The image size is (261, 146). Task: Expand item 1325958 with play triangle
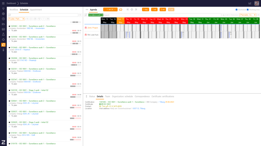(x=9, y=41)
